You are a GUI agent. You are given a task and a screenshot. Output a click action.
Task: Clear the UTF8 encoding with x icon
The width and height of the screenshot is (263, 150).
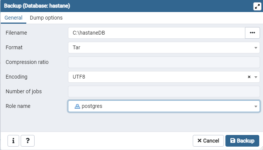pos(249,77)
